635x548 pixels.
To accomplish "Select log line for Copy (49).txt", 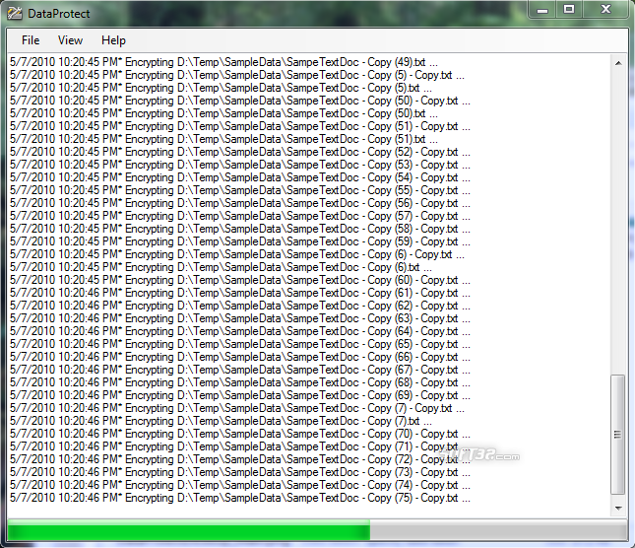I will point(223,62).
